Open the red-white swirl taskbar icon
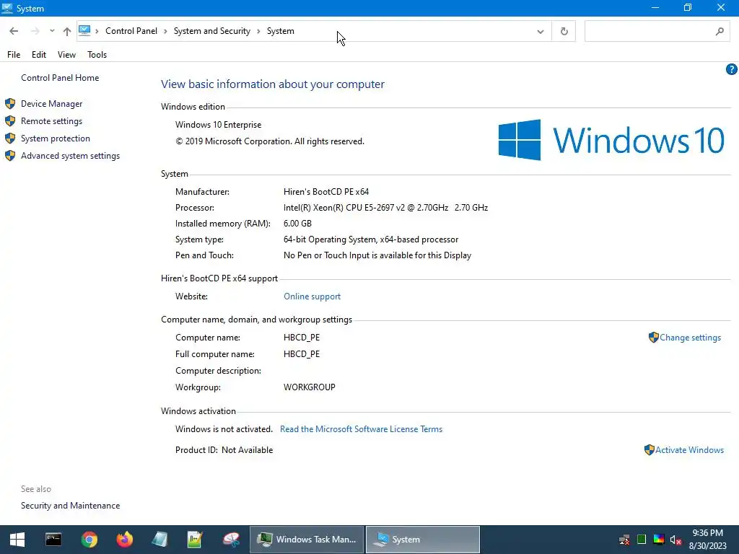The height and width of the screenshot is (554, 739). point(231,540)
